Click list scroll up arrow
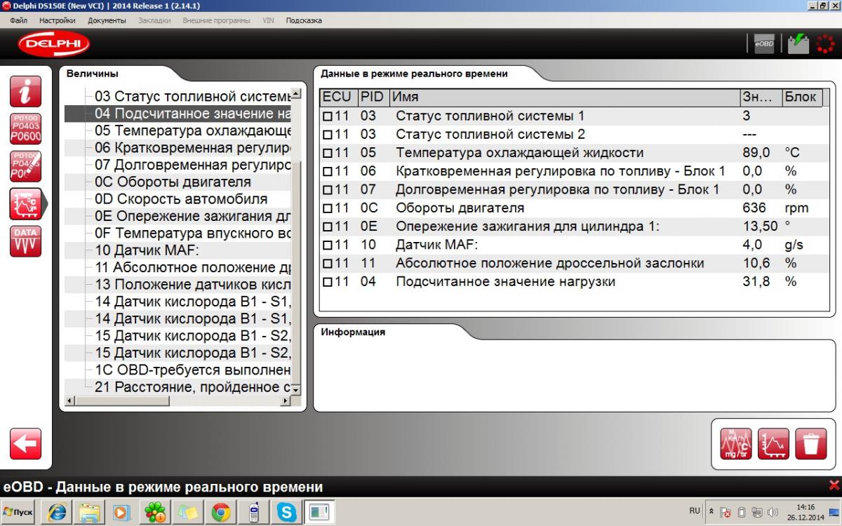842x526 pixels. point(295,93)
